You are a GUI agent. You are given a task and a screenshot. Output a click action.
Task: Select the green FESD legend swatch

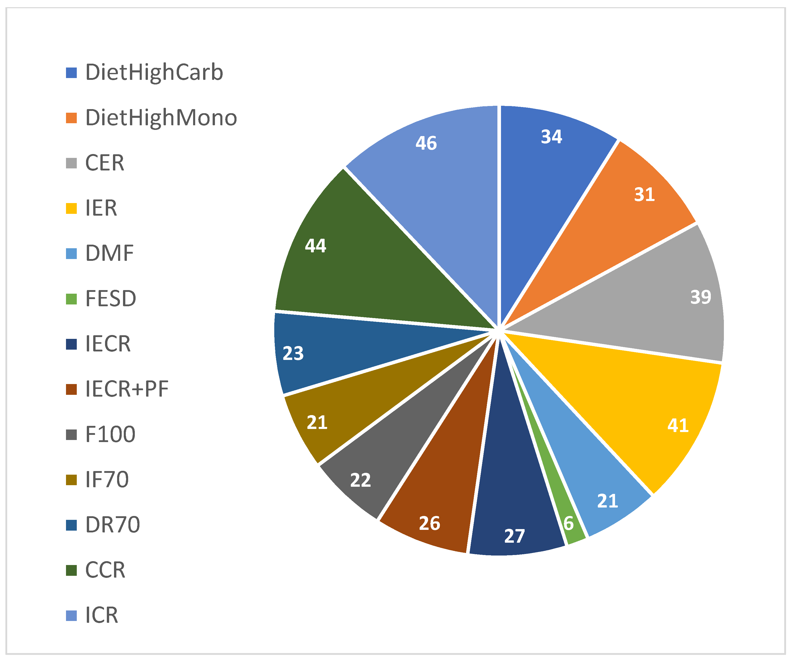[71, 299]
